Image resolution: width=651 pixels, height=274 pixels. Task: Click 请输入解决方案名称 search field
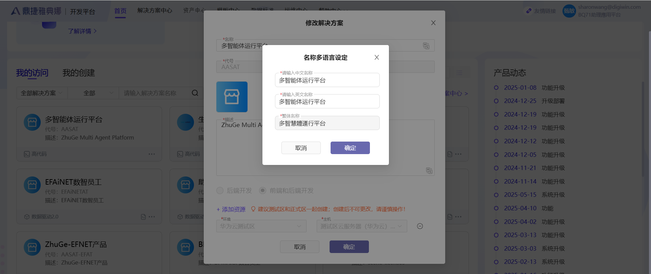tap(155, 93)
